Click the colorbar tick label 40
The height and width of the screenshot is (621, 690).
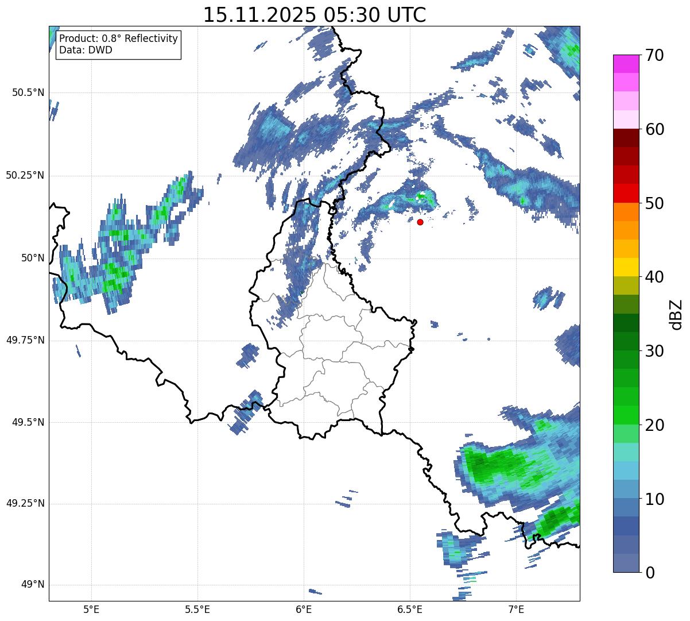coord(655,277)
